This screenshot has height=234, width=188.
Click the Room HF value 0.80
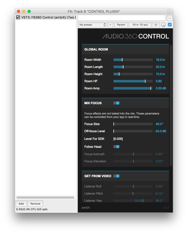[159, 81]
